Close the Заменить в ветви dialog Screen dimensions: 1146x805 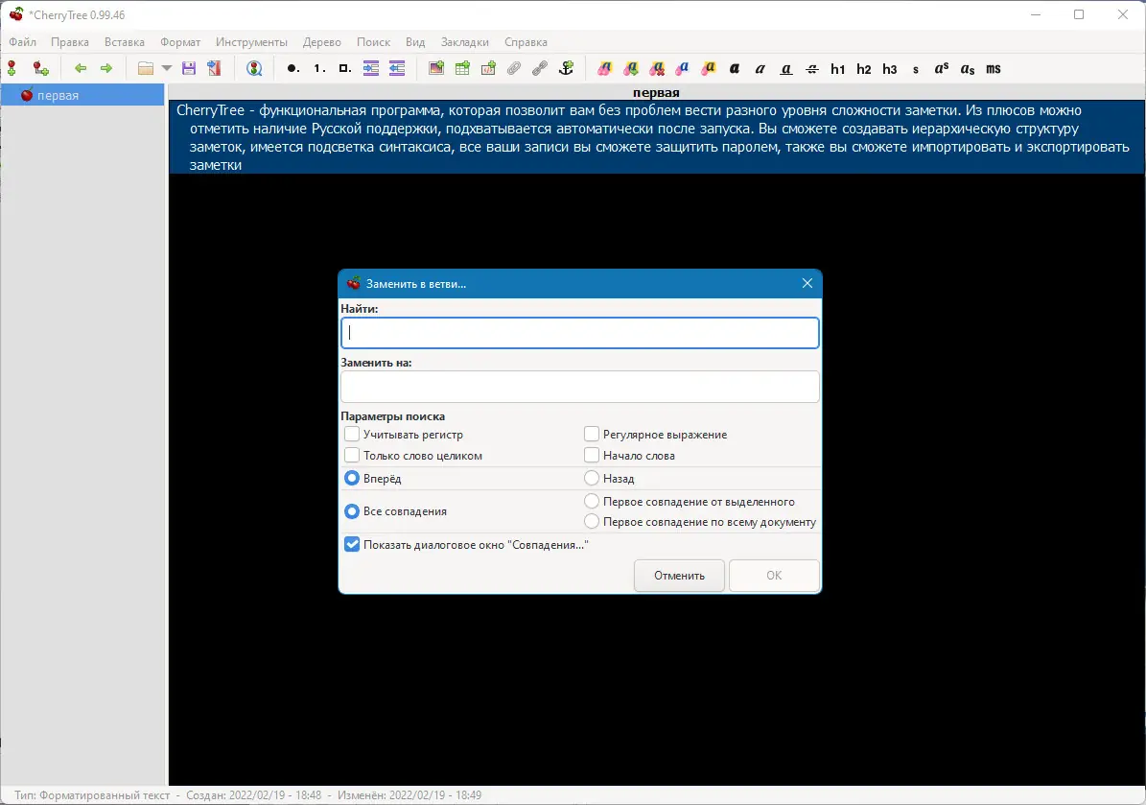pos(807,283)
